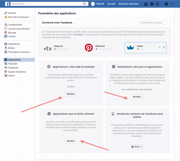180x161 pixels.
Task: Open Thibault profile link
Action: pos(100,4)
